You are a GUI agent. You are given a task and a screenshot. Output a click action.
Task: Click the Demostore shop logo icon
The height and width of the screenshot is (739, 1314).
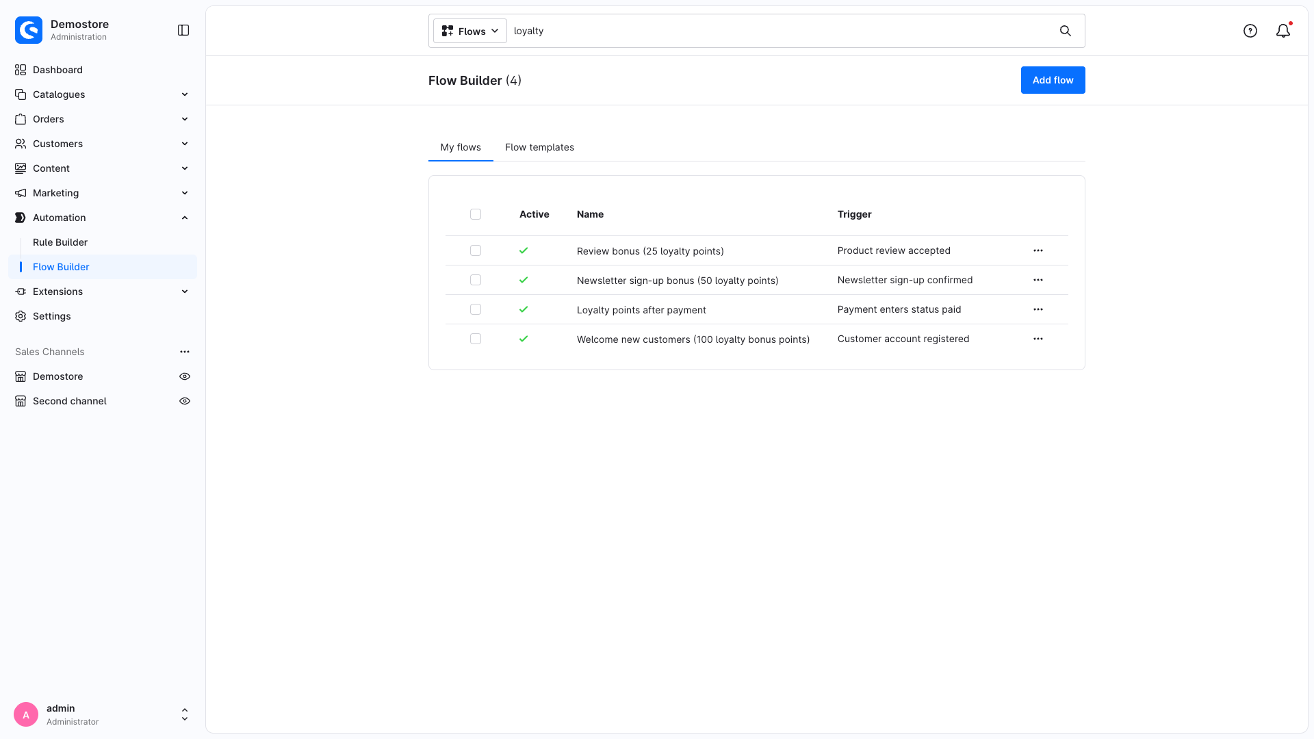point(29,30)
